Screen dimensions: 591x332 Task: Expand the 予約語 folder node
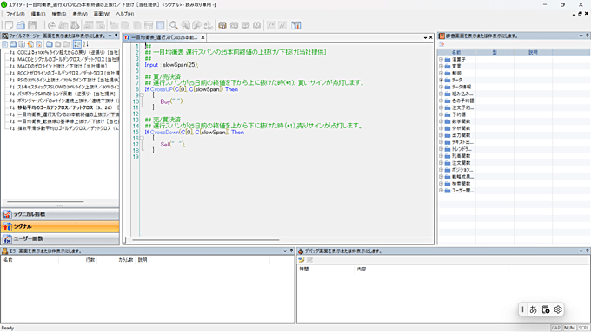[441, 114]
